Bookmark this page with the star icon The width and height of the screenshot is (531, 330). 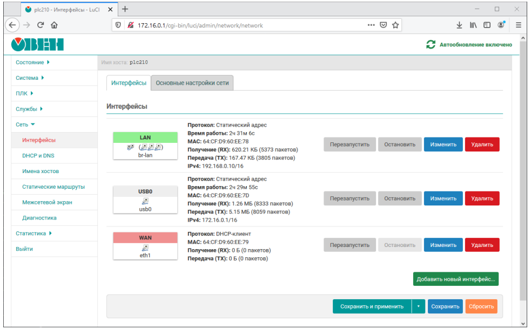[x=396, y=25]
